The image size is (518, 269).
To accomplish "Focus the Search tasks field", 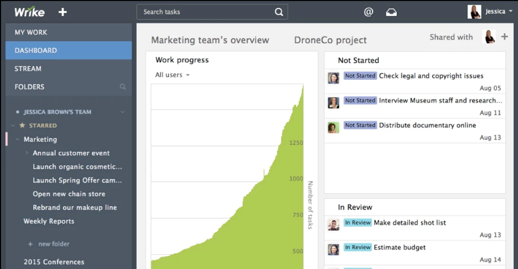I will pos(212,12).
